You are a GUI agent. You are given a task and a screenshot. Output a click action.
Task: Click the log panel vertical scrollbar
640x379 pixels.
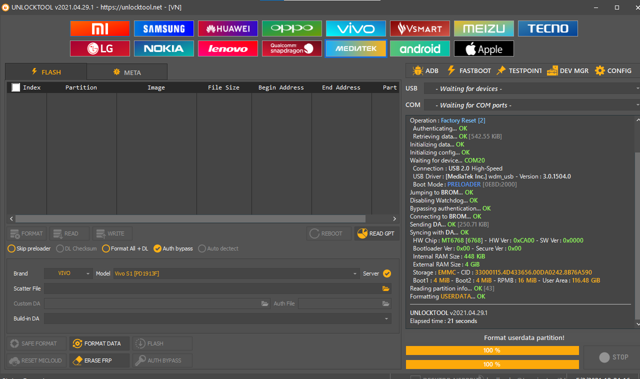tap(637, 235)
